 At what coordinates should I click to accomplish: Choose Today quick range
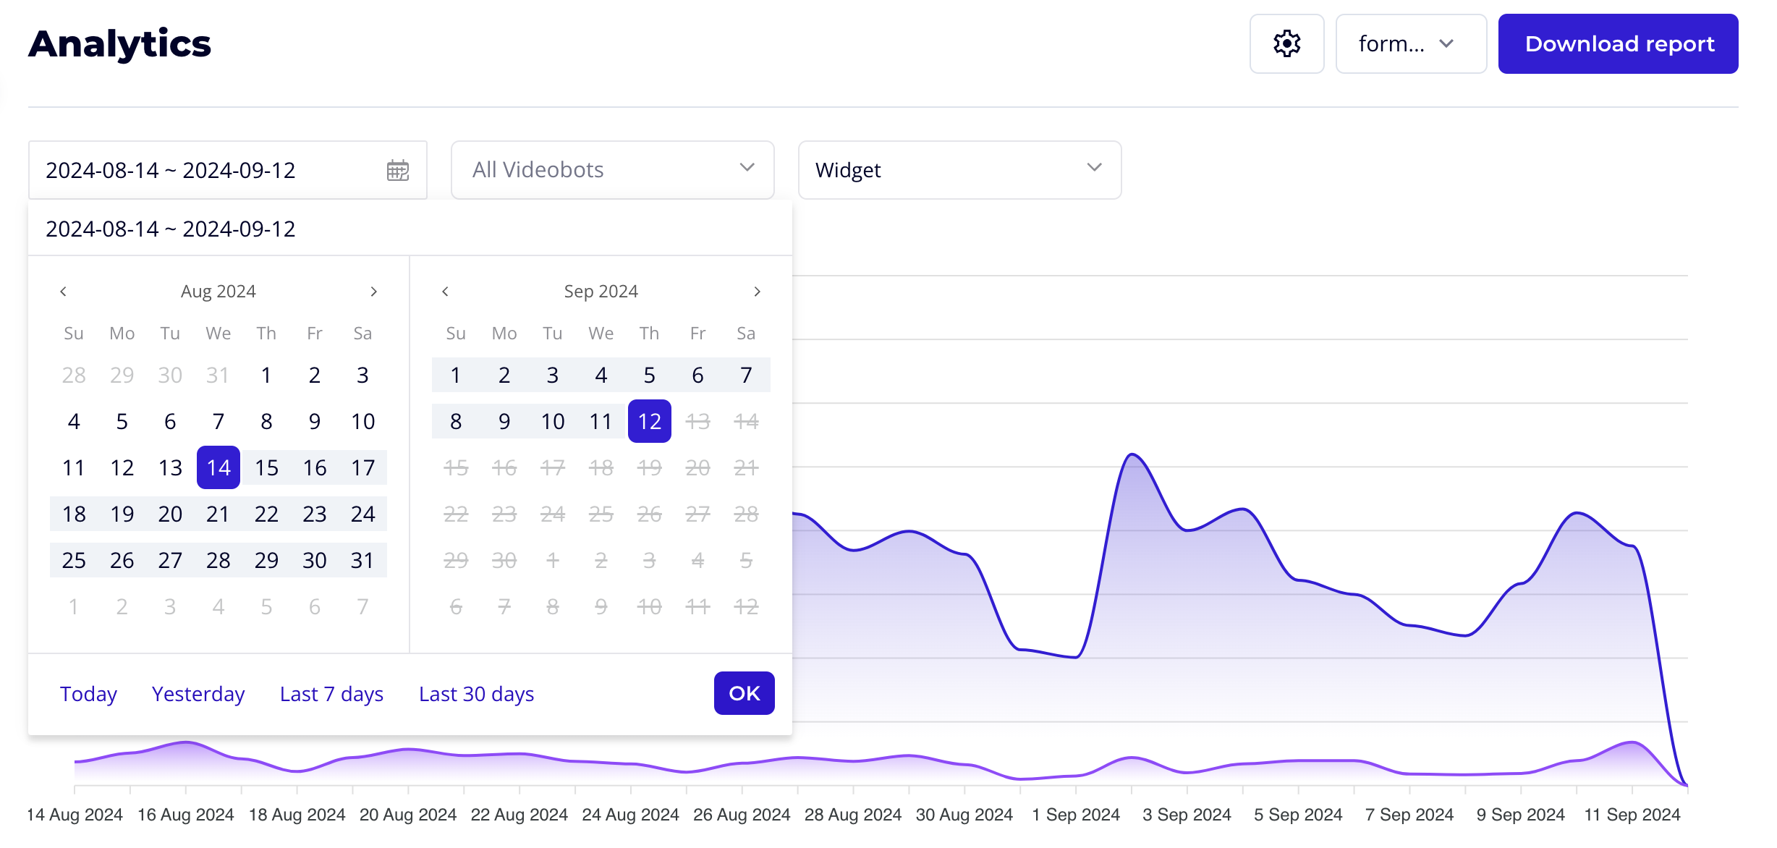click(88, 694)
